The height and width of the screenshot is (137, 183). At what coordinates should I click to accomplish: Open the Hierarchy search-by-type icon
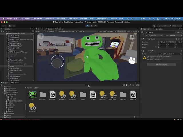pyautogui.click(x=33, y=31)
